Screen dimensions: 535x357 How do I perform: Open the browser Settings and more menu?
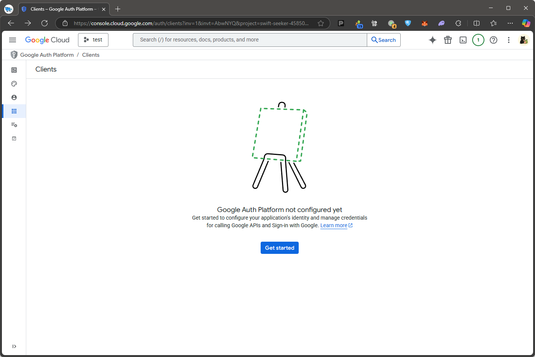(x=510, y=23)
